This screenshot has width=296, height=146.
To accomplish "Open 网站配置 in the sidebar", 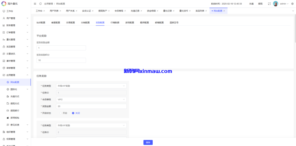I will 15,82.
